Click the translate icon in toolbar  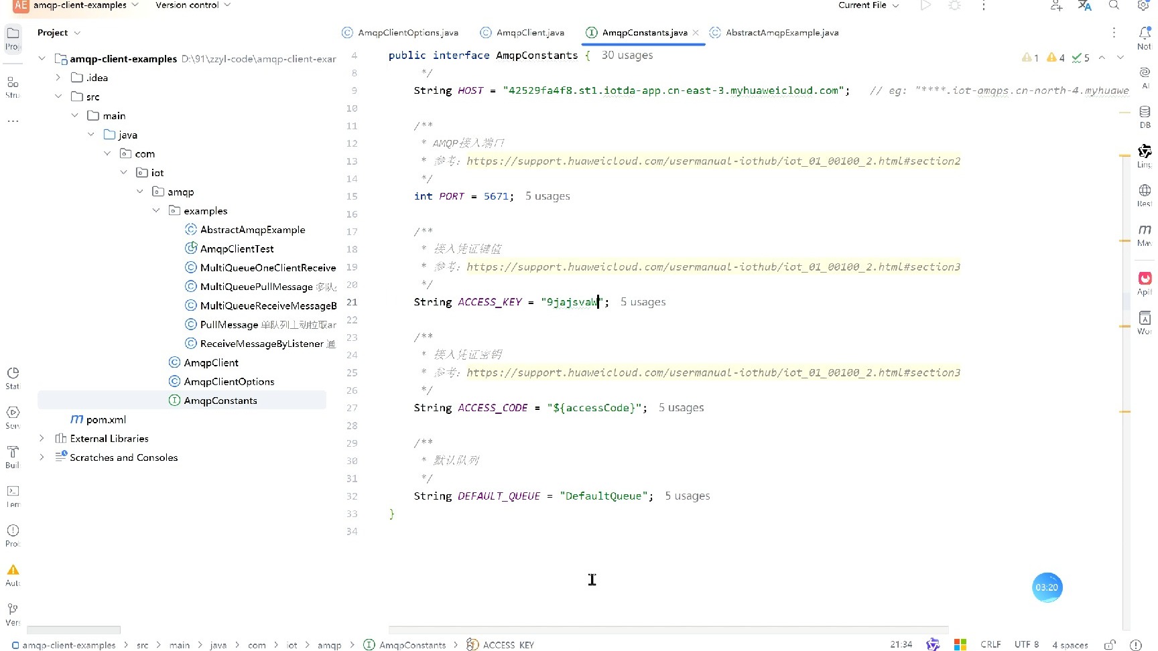(x=1084, y=5)
